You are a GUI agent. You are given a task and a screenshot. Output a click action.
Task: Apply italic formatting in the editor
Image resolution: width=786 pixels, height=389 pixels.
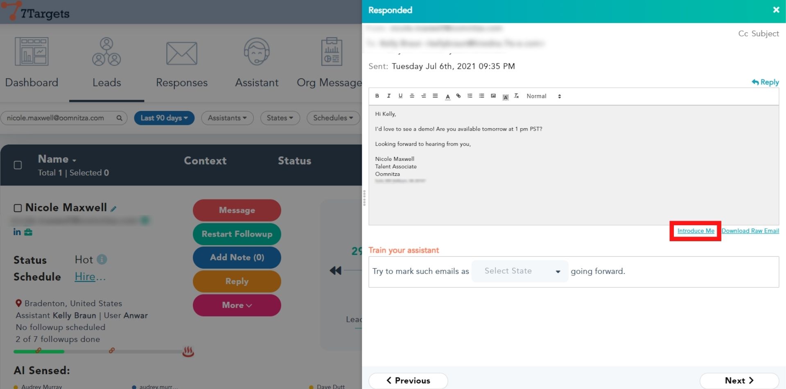(x=388, y=96)
